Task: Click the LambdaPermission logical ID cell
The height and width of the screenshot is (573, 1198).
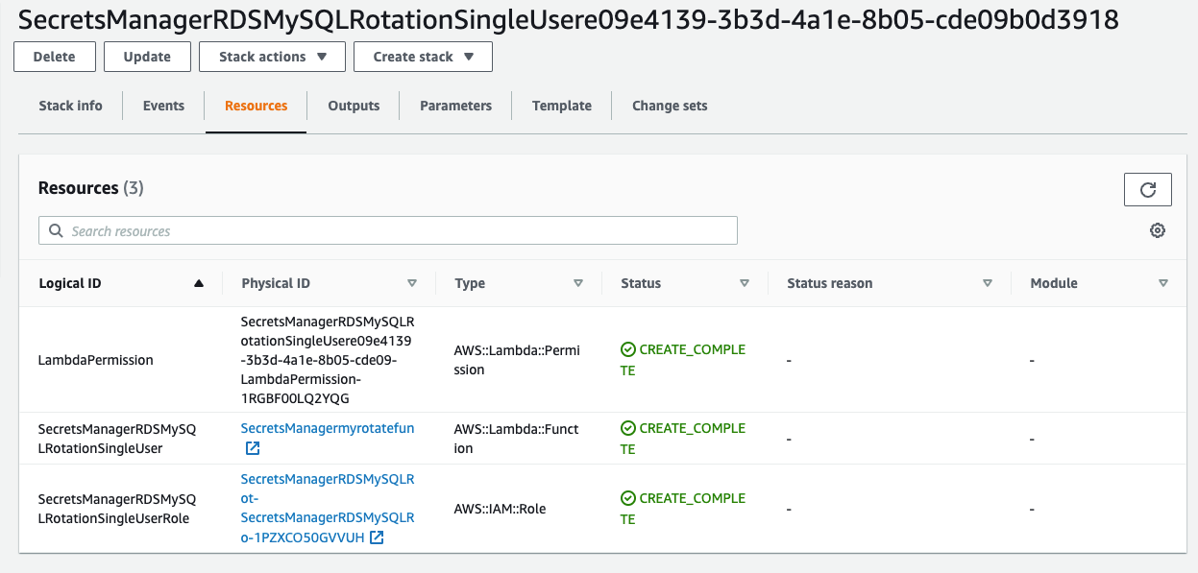Action: pyautogui.click(x=95, y=360)
